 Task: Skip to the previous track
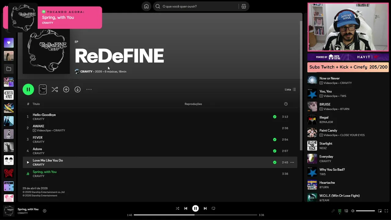tap(186, 208)
